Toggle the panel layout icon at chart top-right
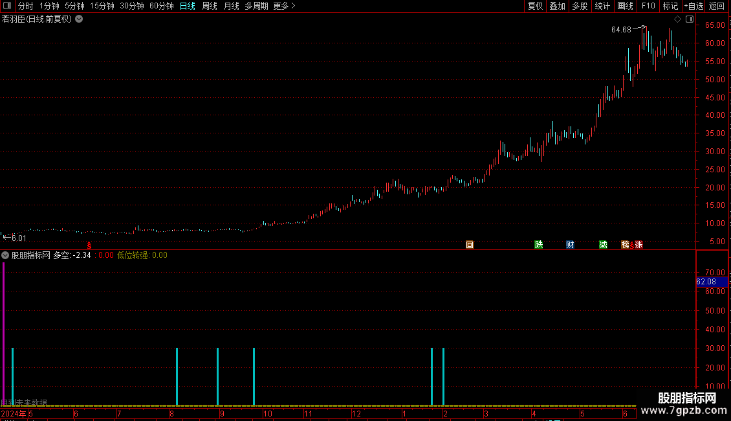The height and width of the screenshot is (421, 731). click(x=690, y=19)
